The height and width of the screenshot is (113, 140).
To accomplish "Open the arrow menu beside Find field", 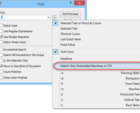I will (54, 18).
